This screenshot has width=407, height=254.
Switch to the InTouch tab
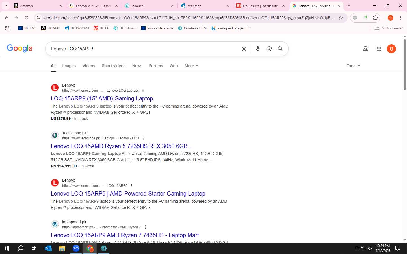pyautogui.click(x=149, y=6)
